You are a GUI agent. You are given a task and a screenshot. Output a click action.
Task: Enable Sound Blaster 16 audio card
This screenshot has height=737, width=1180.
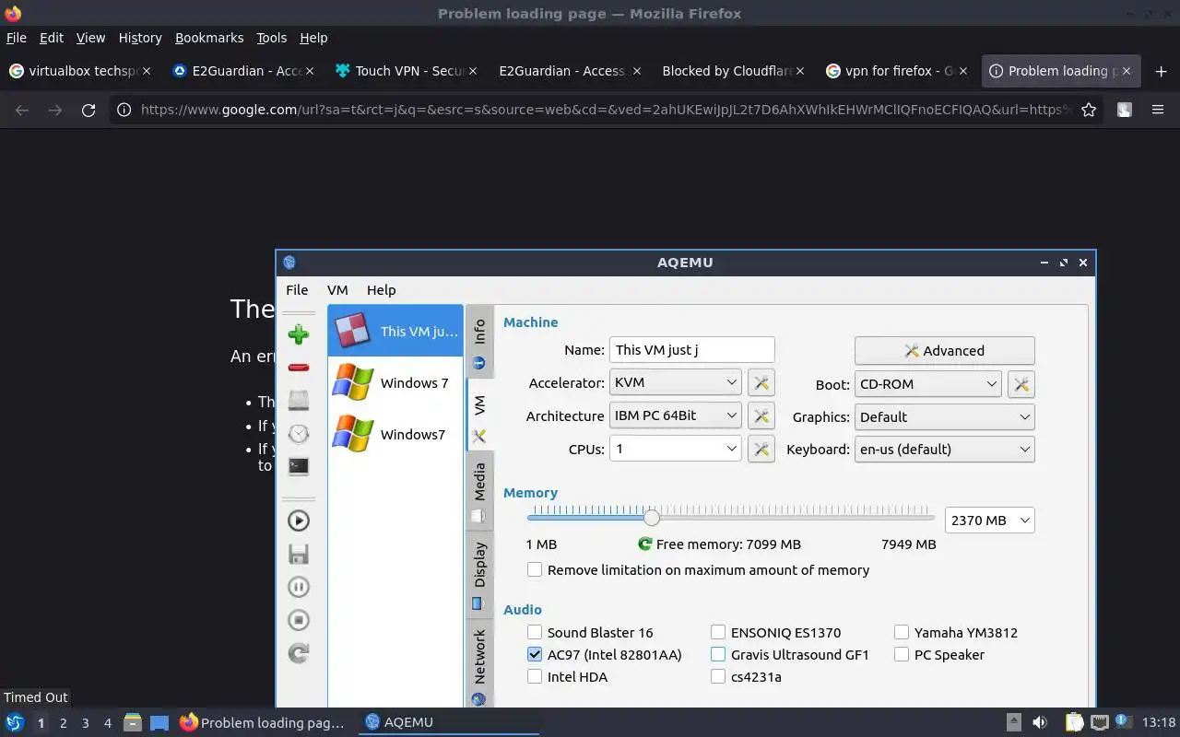535,632
